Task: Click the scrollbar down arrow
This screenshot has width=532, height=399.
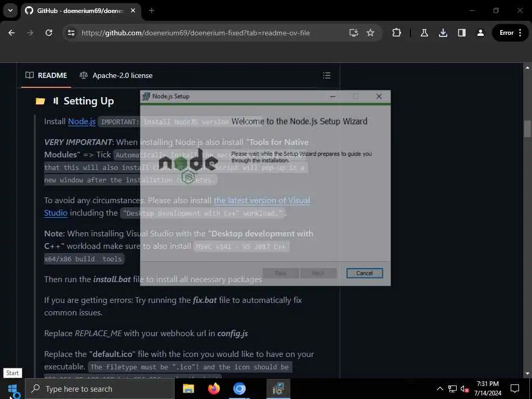Action: coord(527,374)
